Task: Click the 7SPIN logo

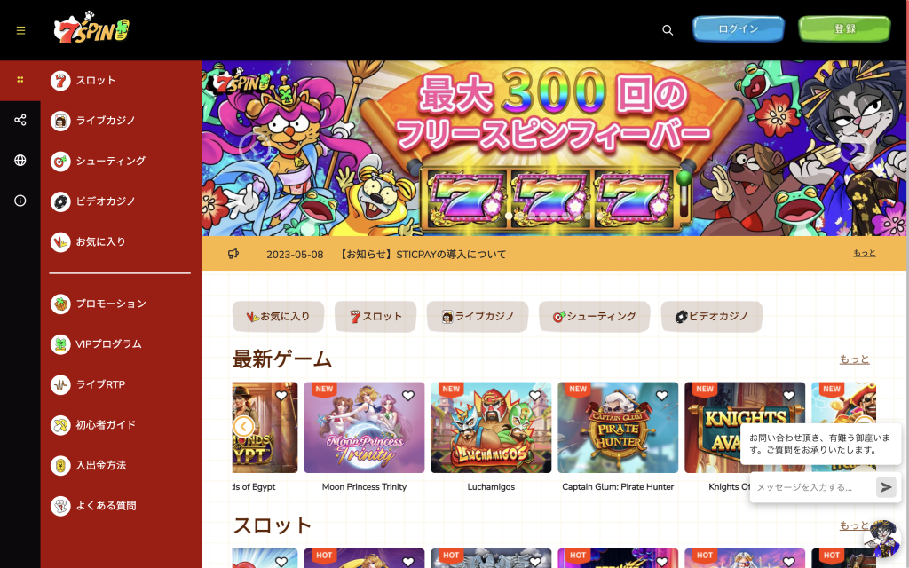Action: 91,28
